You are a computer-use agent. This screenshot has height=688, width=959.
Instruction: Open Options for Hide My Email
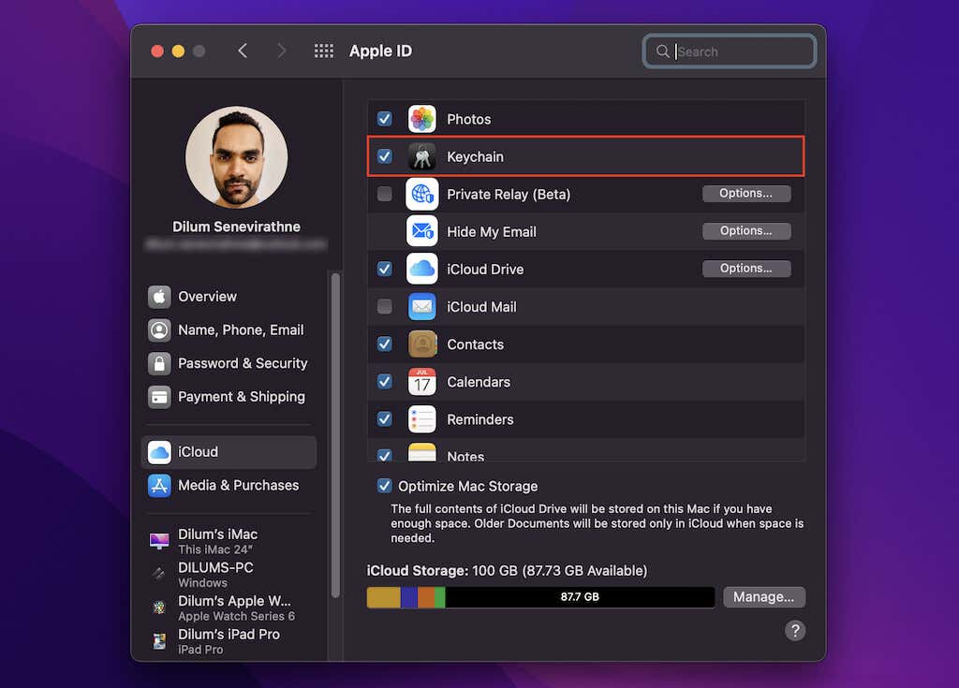point(746,231)
